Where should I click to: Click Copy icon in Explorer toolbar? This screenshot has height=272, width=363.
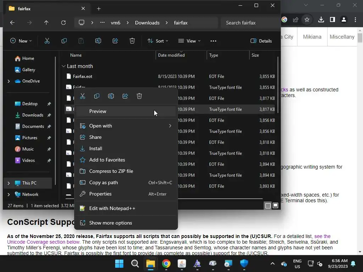tap(64, 41)
